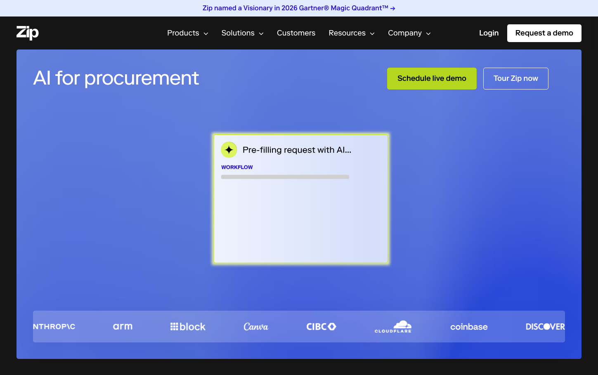Click the Zip logo in header

pos(27,33)
